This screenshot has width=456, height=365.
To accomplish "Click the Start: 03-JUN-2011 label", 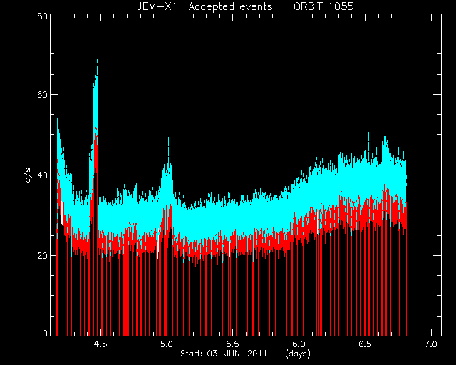I will tap(223, 354).
